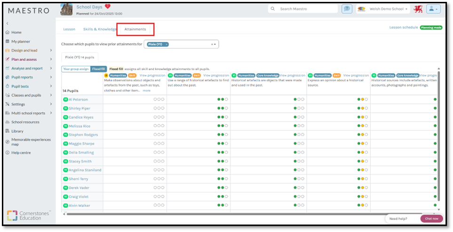Click the Chat now button

coord(431,218)
